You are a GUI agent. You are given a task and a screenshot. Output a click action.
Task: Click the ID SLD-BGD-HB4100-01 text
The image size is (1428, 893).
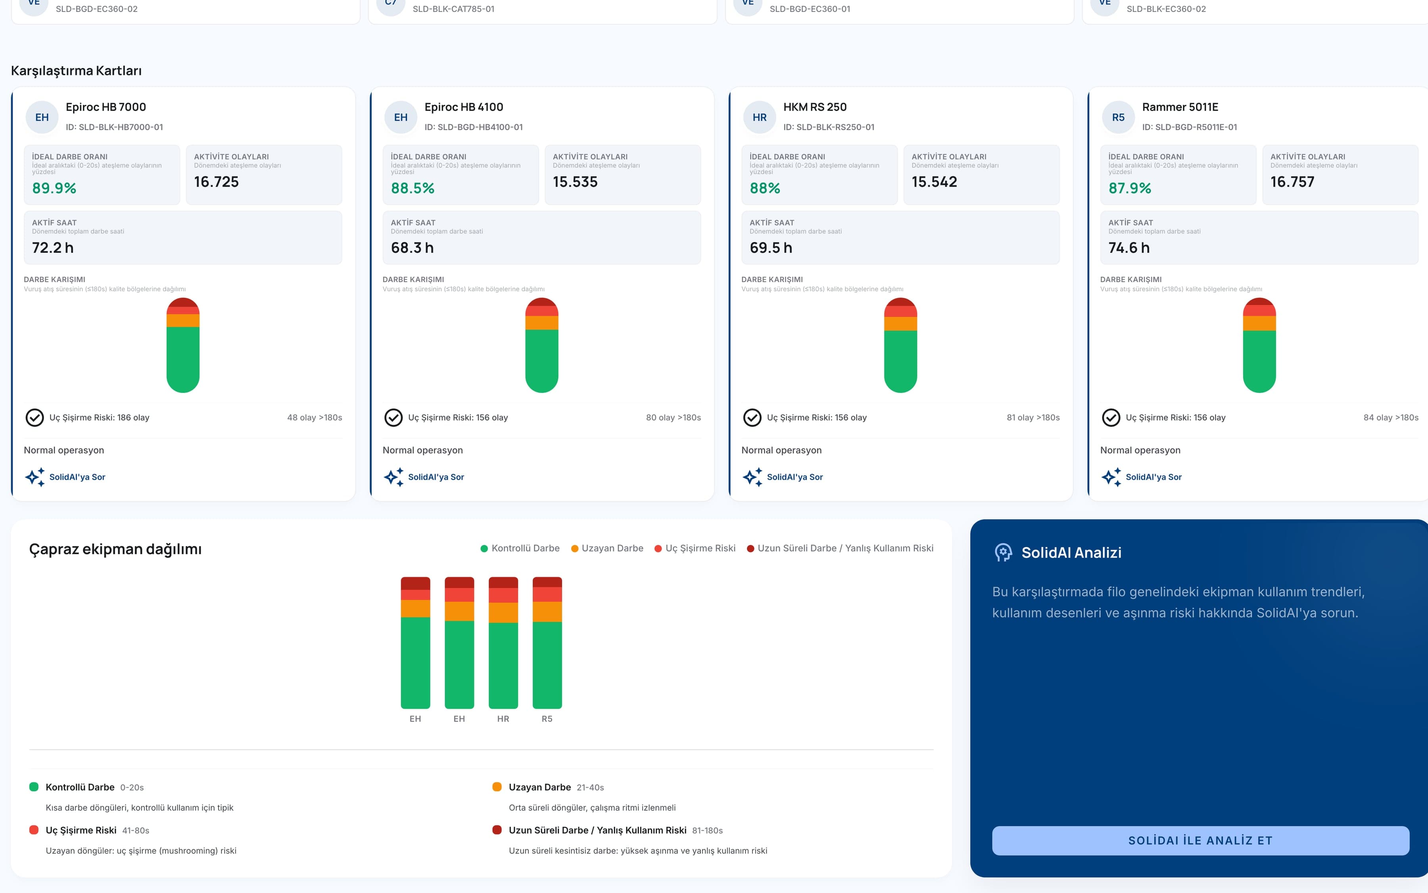point(473,127)
